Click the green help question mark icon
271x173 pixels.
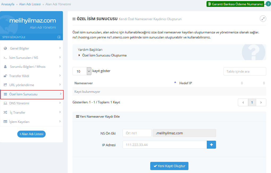(268, 4)
